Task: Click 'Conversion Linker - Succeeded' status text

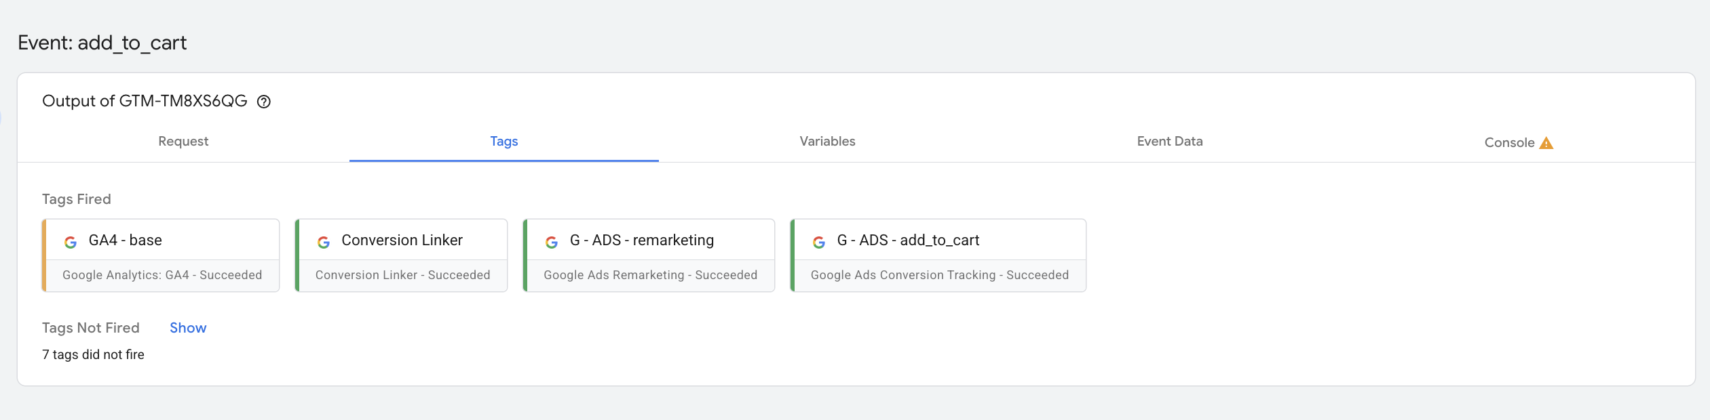Action: (x=402, y=275)
